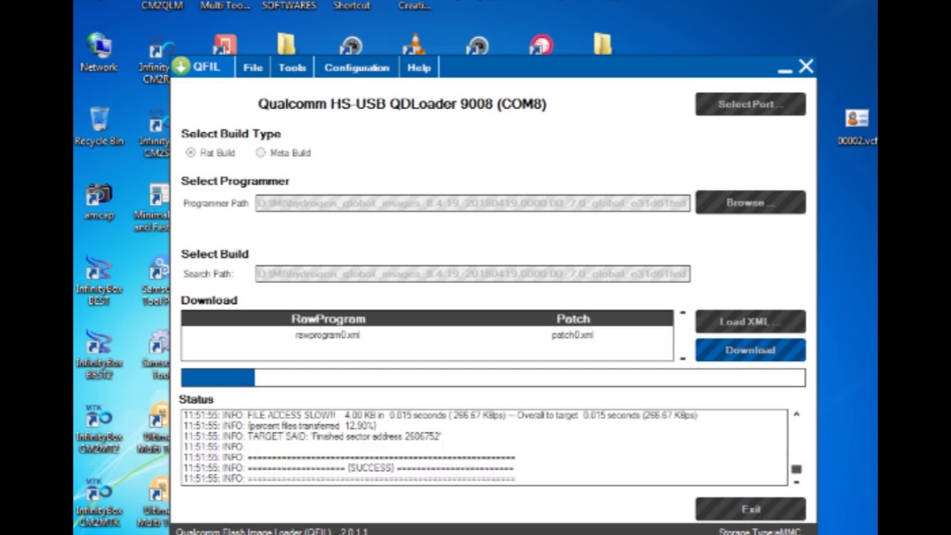Click the Patch column header
Image resolution: width=951 pixels, height=535 pixels.
click(574, 319)
